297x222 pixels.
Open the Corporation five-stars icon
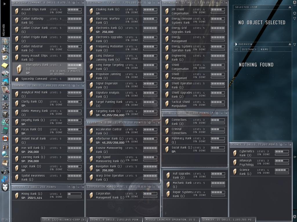click(x=5, y=106)
